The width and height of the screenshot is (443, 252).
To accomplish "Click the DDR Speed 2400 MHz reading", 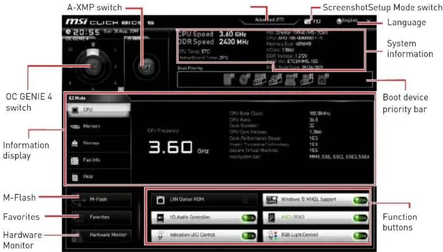I will tap(213, 42).
